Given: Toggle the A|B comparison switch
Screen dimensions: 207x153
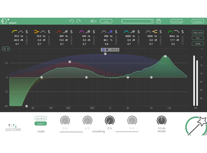Looking at the screenshot, I should click(93, 21).
